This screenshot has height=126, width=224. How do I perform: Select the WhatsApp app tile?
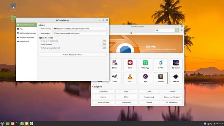(x=145, y=64)
